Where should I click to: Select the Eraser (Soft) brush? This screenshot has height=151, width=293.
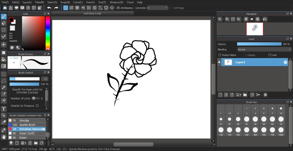coord(27,134)
